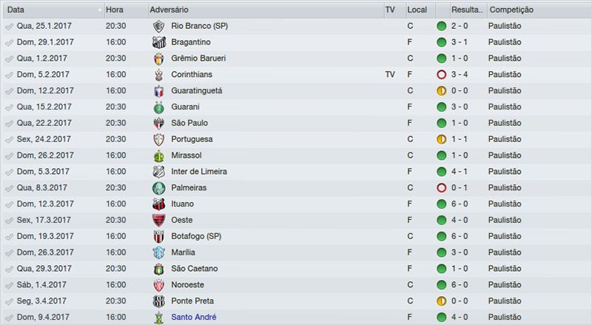Click the sort arrow in Data header
Viewport: 592px width, 325px height.
(x=99, y=10)
